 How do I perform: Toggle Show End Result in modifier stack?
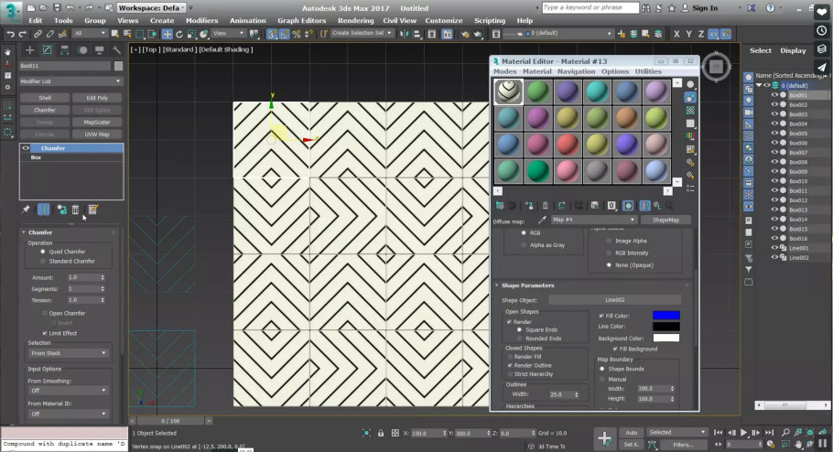tap(44, 210)
